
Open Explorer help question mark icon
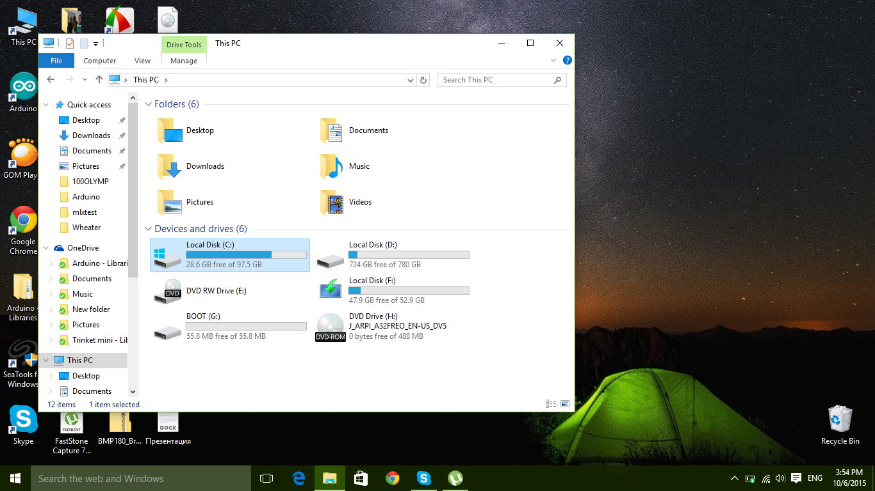click(567, 61)
